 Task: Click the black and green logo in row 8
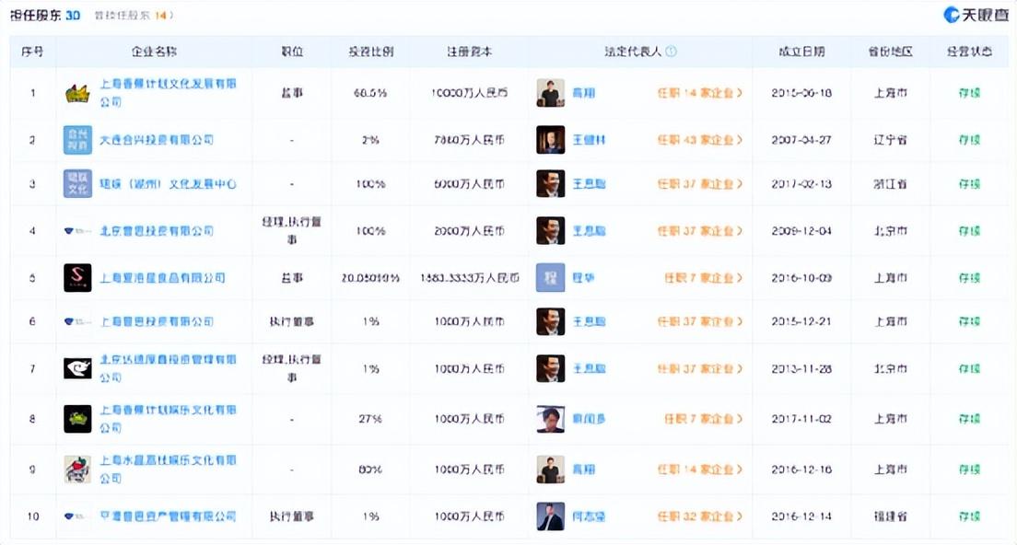tap(77, 419)
